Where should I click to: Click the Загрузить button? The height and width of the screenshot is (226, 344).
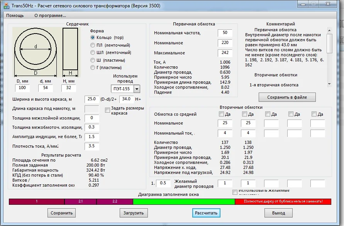tap(134, 213)
